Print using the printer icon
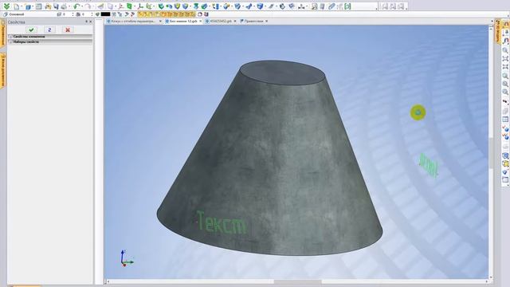 [64, 6]
